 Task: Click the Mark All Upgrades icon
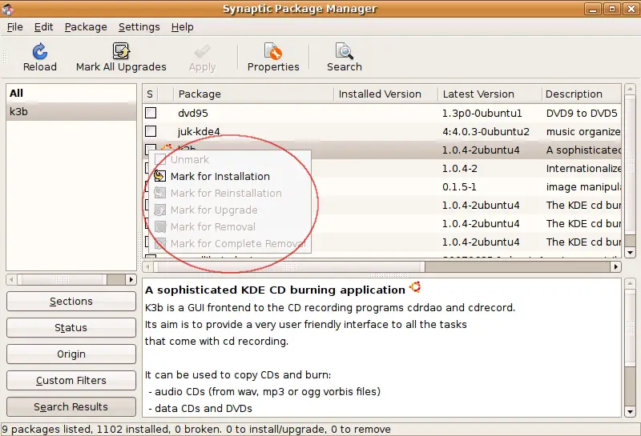[x=121, y=51]
